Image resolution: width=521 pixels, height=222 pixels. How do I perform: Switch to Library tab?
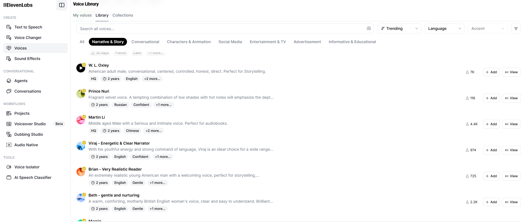[102, 15]
